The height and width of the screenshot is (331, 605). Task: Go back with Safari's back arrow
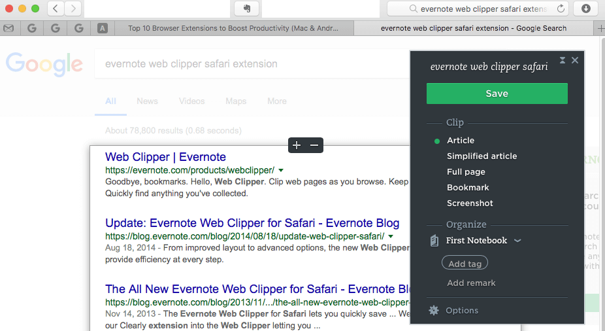(x=56, y=9)
